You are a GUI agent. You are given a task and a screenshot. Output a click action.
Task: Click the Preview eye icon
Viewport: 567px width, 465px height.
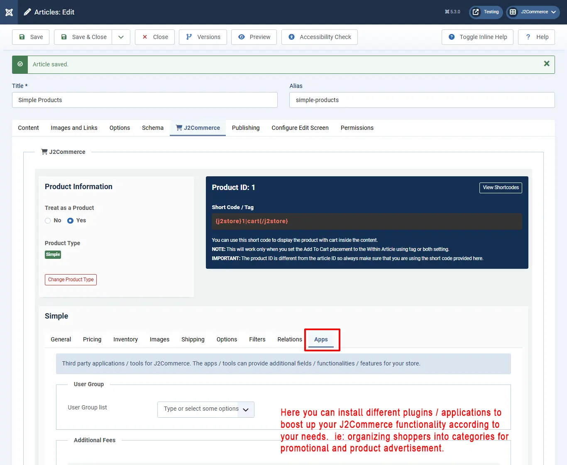click(242, 37)
